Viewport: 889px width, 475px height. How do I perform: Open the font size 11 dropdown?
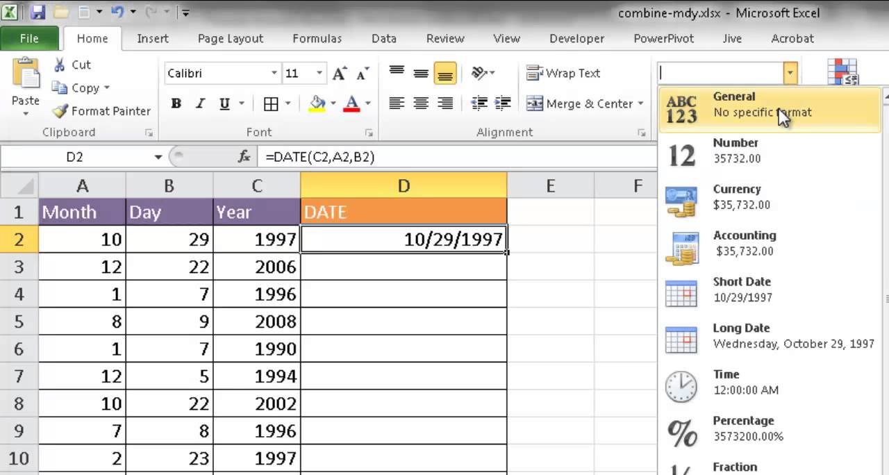click(319, 73)
